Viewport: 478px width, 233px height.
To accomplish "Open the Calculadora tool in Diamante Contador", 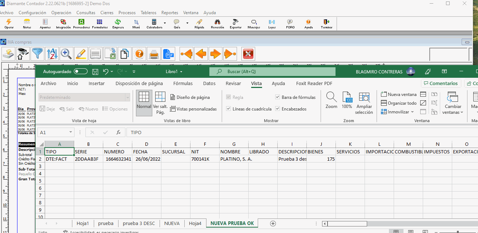I will (x=154, y=24).
